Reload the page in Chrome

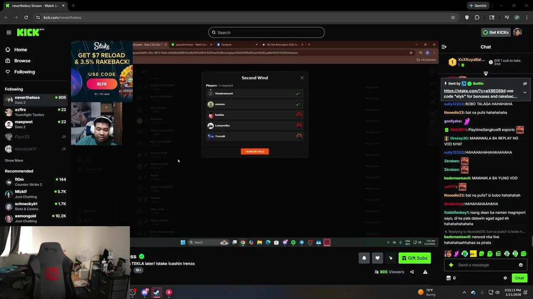click(x=26, y=17)
